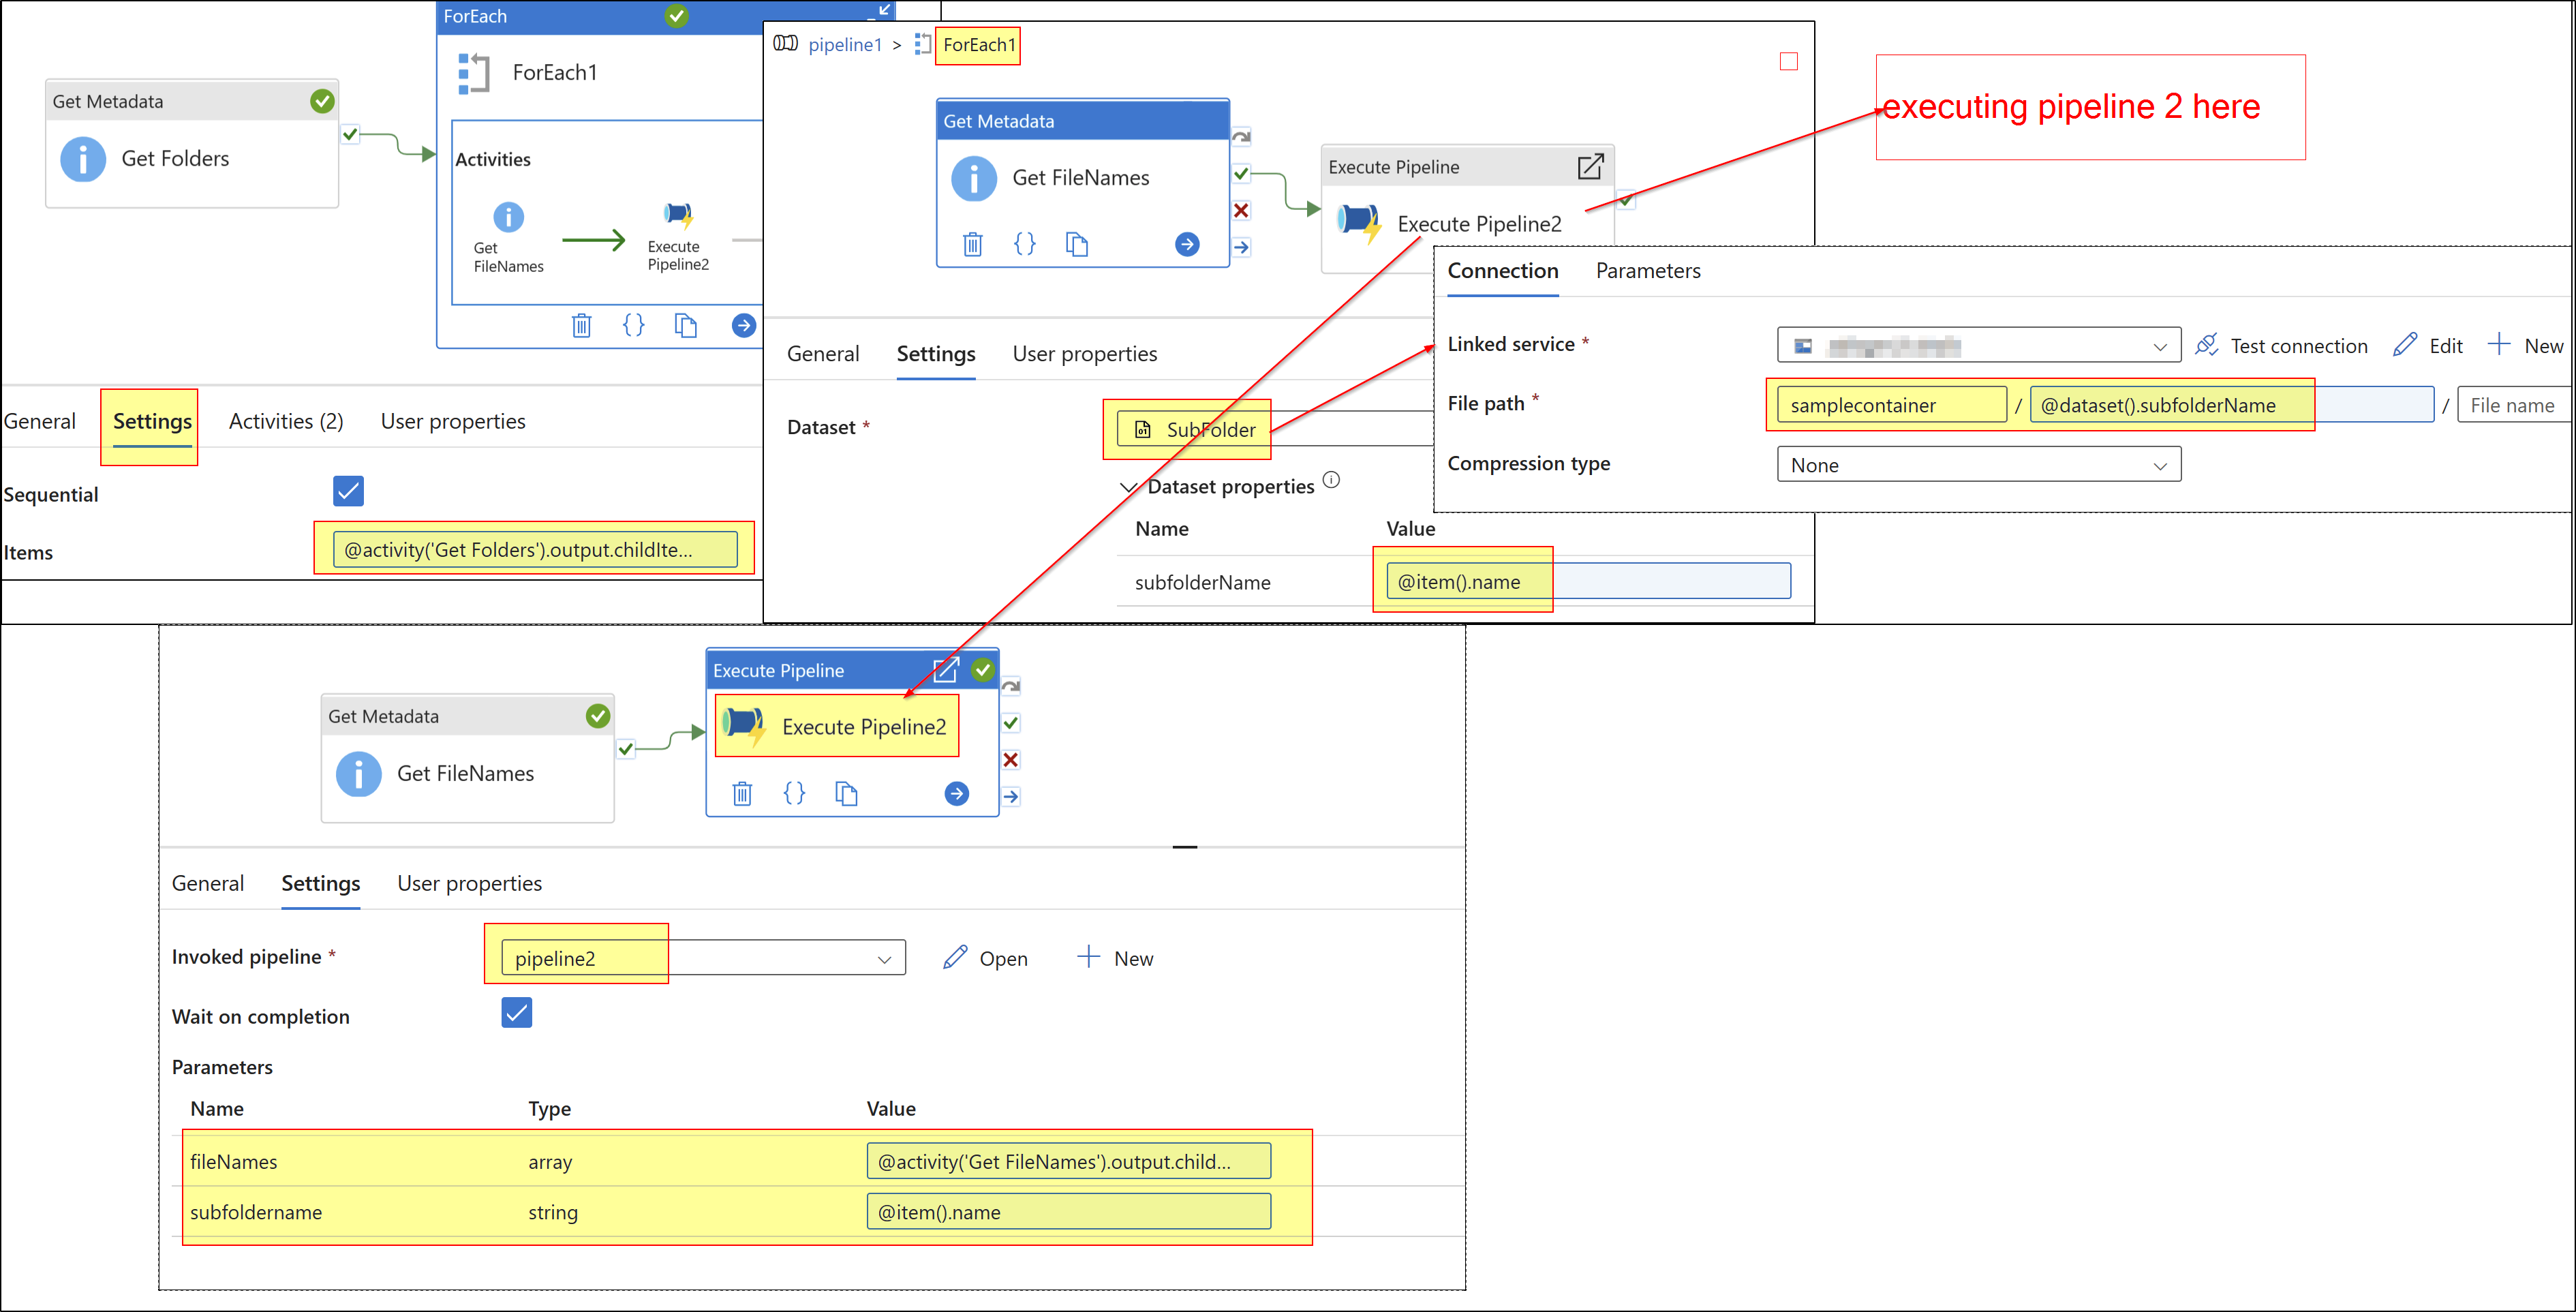The width and height of the screenshot is (2576, 1312).
Task: Click the blue navigate arrow on Execute Pipeline2
Action: (x=956, y=793)
